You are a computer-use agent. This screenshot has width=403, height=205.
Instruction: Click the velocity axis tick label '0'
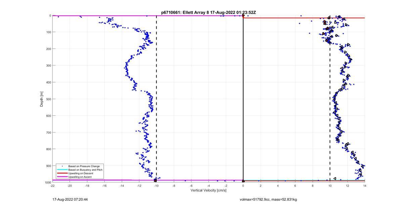pos(243,186)
